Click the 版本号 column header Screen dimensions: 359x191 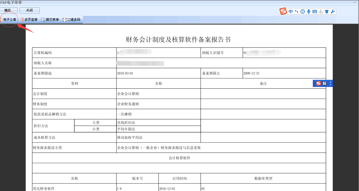point(138,178)
